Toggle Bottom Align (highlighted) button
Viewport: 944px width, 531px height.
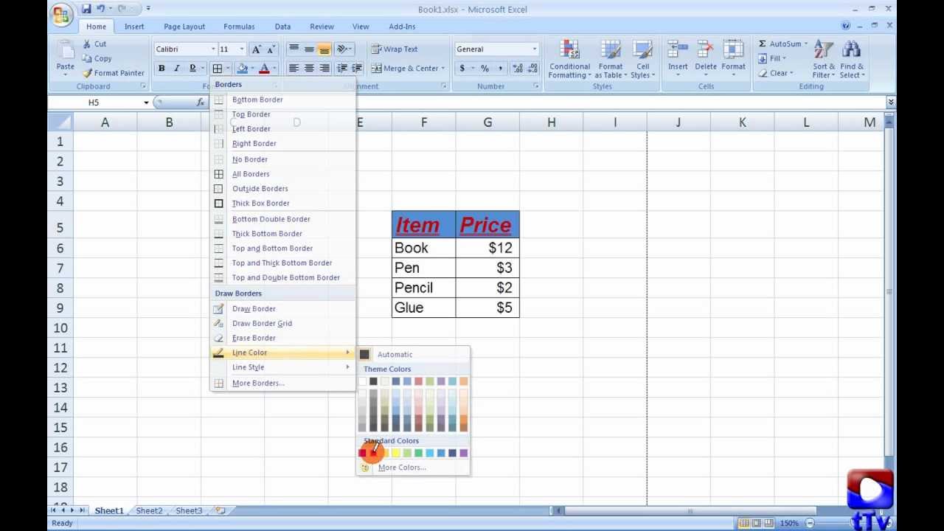(324, 49)
